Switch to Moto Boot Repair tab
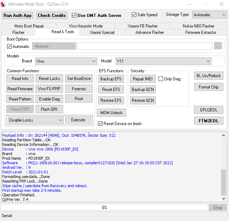The width and height of the screenshot is (229, 221). [x=29, y=26]
